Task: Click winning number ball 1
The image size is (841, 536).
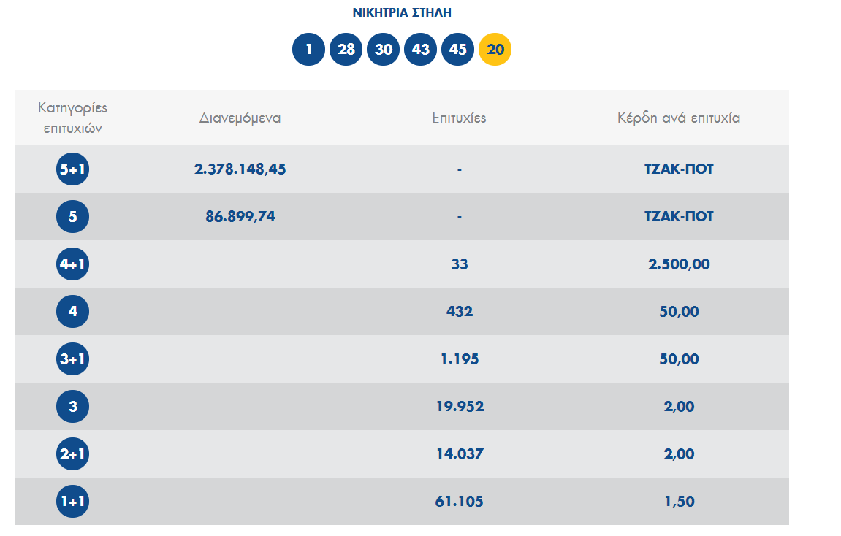Action: click(308, 50)
